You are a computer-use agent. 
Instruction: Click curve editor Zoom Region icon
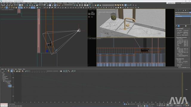[x=75, y=71]
